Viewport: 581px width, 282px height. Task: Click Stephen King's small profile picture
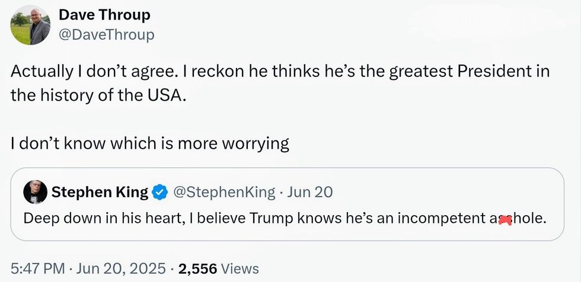34,192
